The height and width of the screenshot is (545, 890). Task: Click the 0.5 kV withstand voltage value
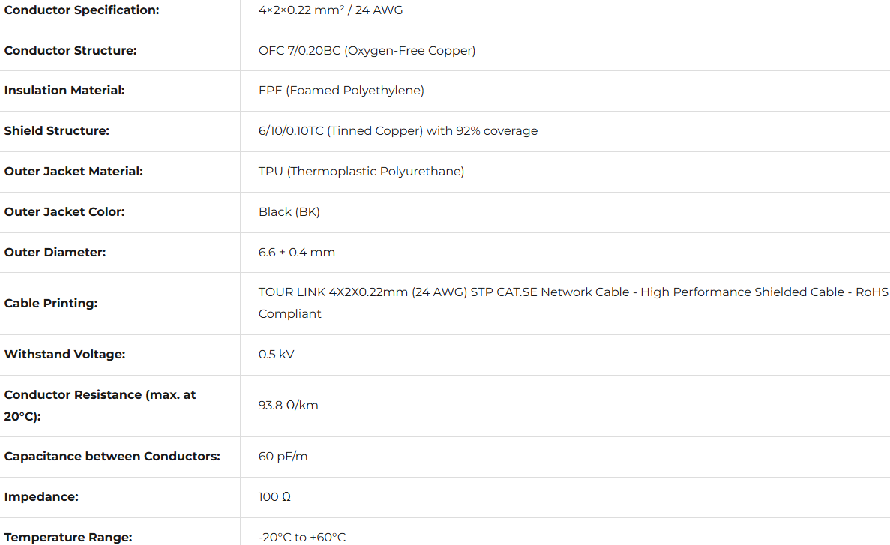point(277,355)
